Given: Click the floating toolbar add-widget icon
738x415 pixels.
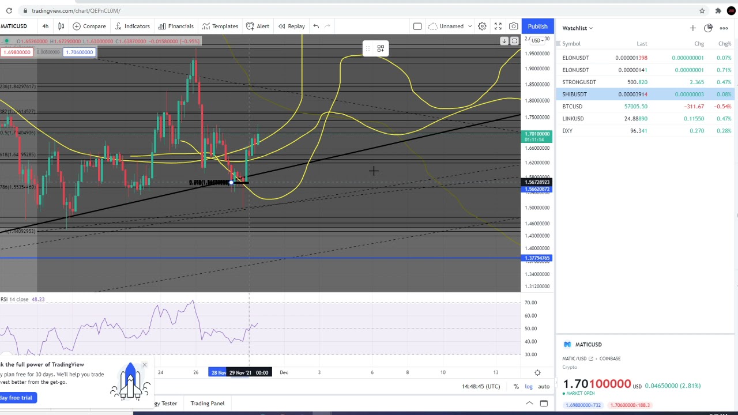Looking at the screenshot, I should point(381,48).
